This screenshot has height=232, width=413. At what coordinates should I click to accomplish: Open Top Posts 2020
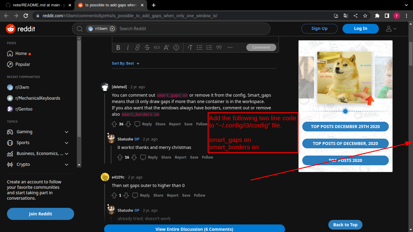(346, 160)
